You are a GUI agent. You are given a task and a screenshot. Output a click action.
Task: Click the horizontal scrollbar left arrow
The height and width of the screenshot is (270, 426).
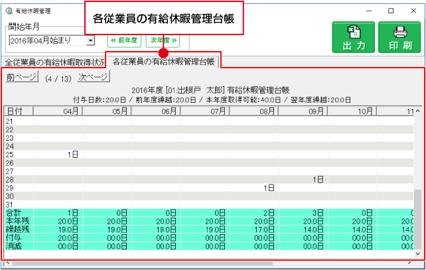point(8,263)
